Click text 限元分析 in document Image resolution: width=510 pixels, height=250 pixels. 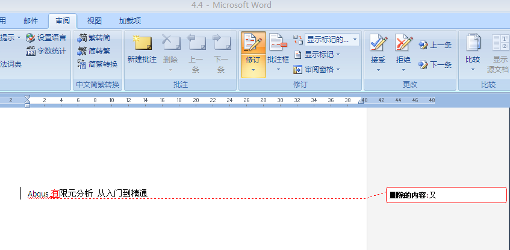pos(76,194)
